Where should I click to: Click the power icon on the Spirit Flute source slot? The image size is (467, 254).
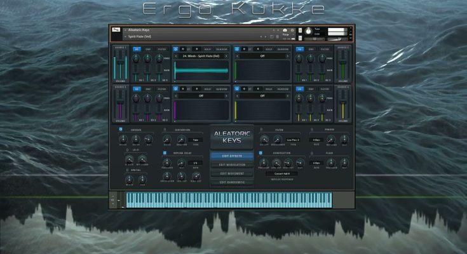coord(176,48)
